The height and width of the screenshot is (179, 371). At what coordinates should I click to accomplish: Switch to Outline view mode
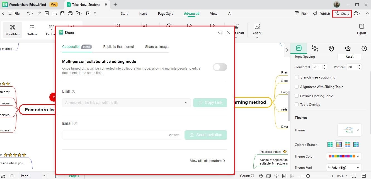pyautogui.click(x=32, y=30)
